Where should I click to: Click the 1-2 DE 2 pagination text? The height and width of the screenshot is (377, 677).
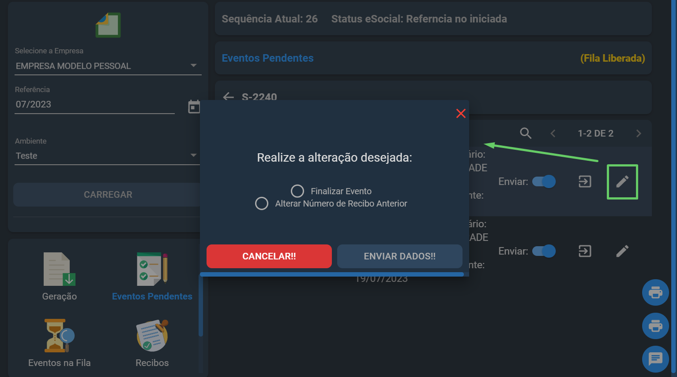point(596,133)
